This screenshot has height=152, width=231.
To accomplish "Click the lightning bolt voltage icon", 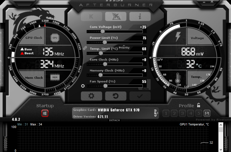I will (x=178, y=37).
